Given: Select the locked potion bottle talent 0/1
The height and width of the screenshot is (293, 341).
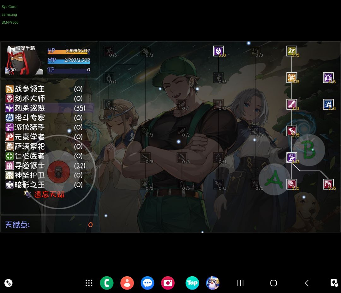Looking at the screenshot, I should (x=109, y=78).
